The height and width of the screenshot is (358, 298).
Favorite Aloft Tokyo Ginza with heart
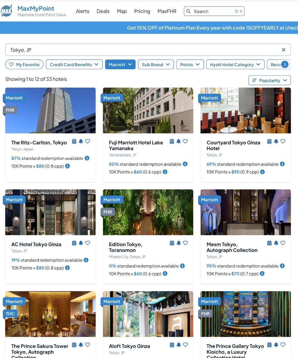(185, 345)
